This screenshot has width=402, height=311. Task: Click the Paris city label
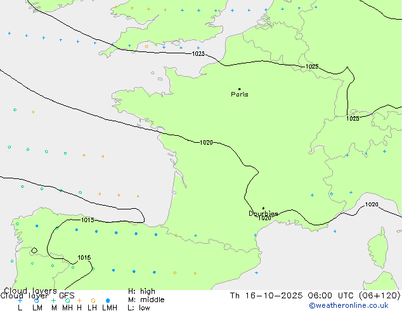pos(240,95)
